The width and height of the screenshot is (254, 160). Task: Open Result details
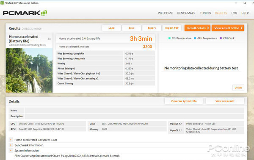[197, 28]
